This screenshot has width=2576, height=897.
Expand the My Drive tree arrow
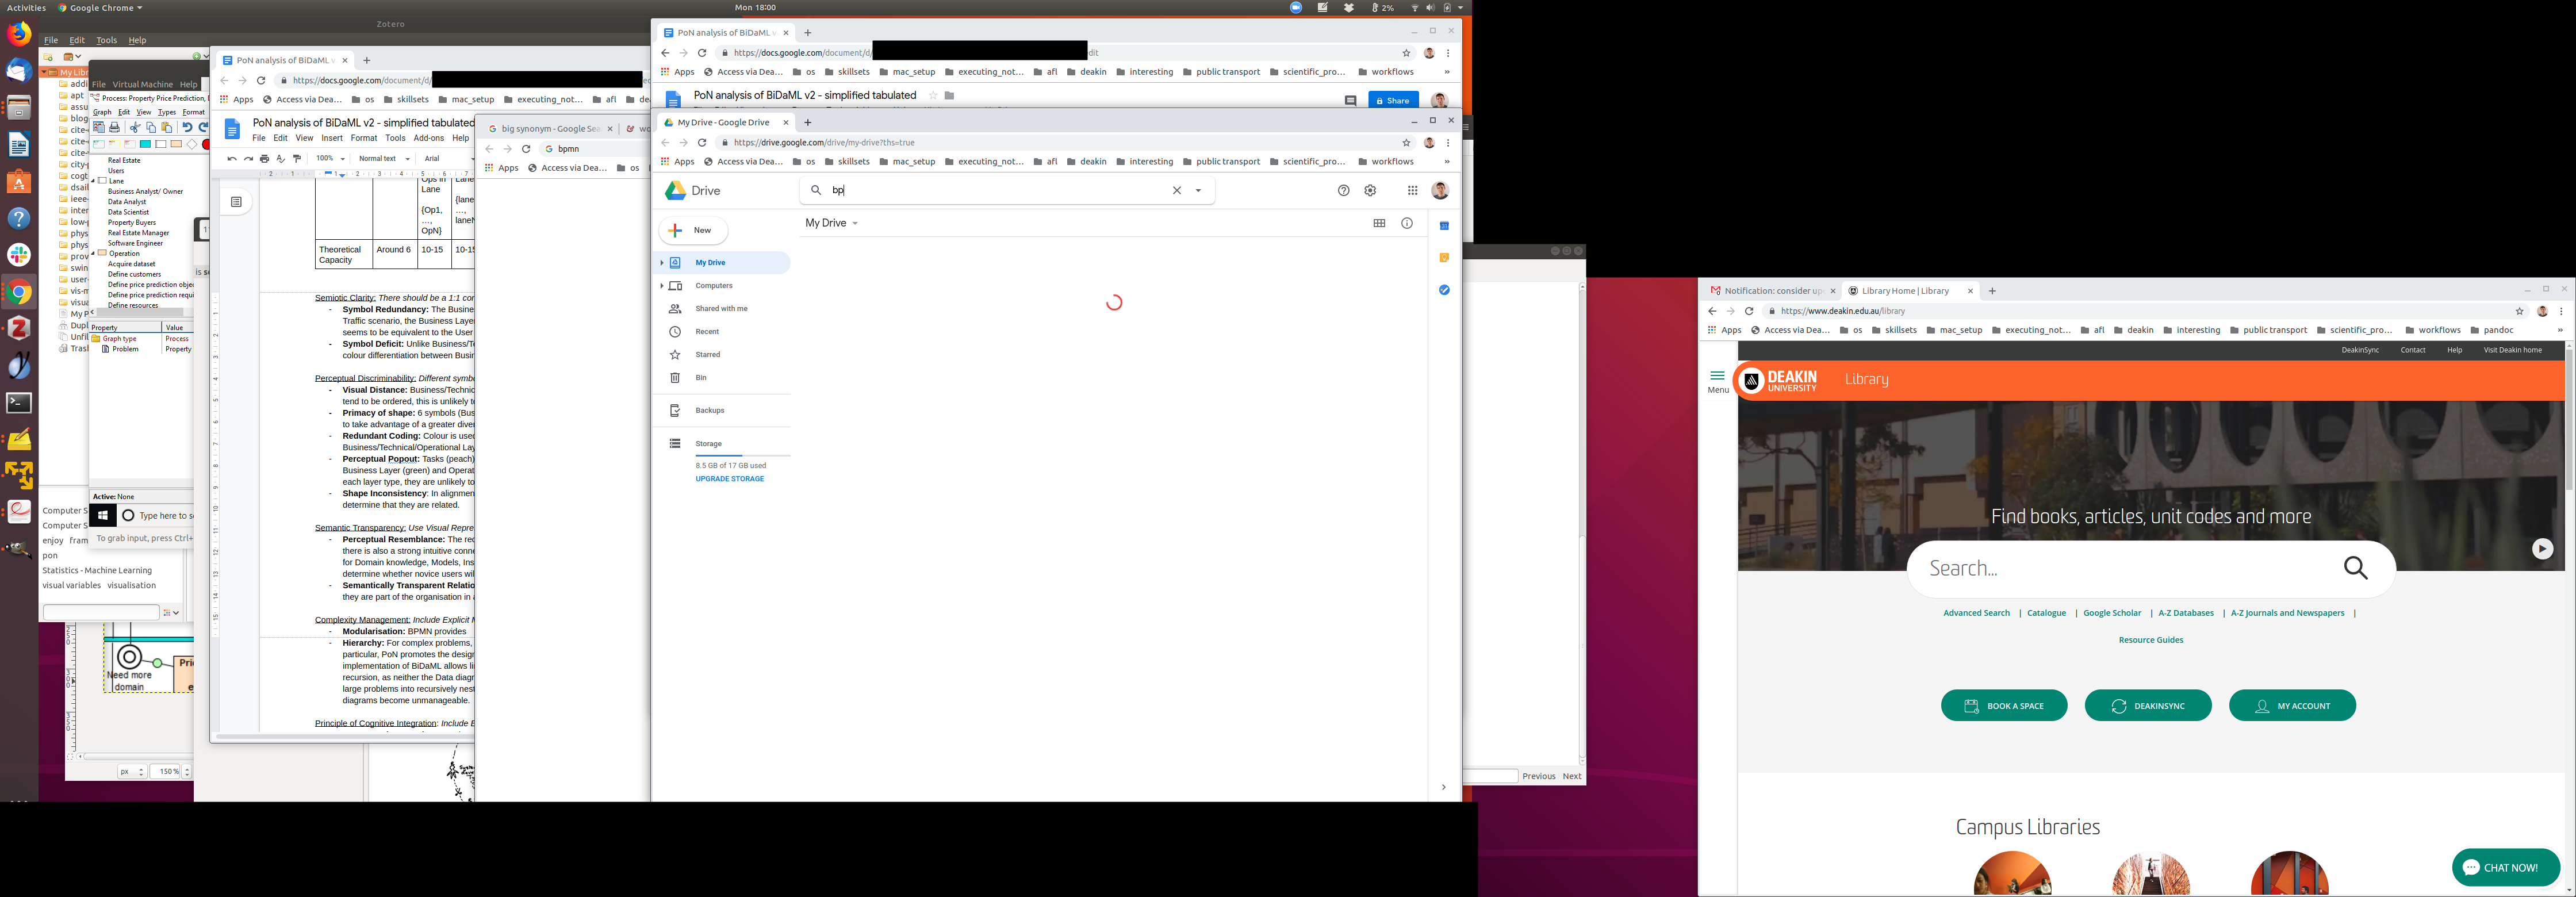pyautogui.click(x=661, y=263)
